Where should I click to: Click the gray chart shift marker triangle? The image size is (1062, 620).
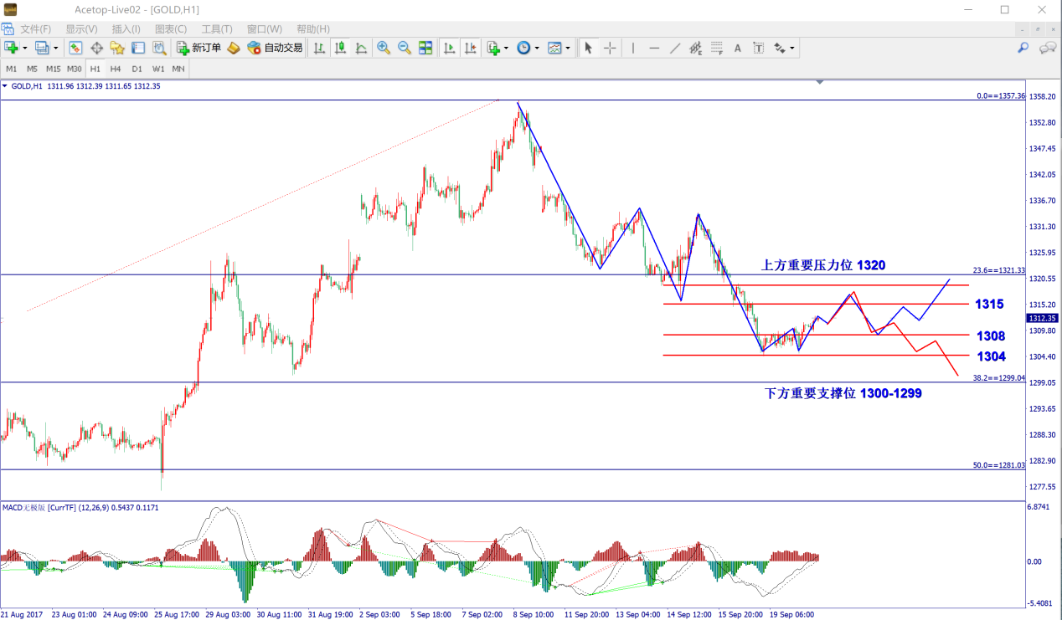819,82
